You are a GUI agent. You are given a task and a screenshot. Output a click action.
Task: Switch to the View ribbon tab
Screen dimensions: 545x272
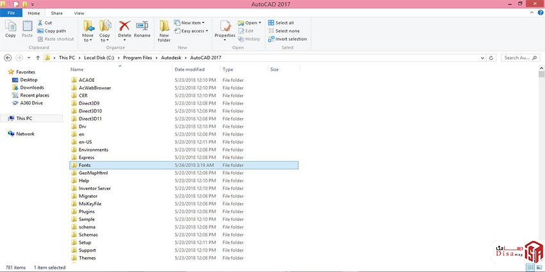coord(79,13)
